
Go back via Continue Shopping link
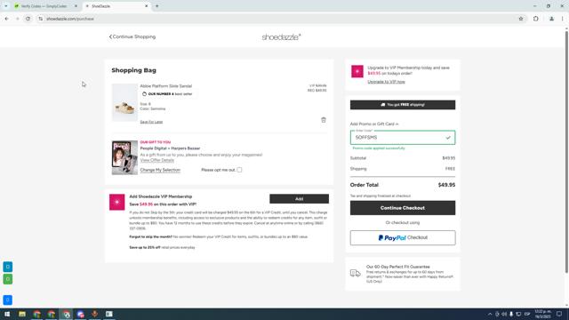coord(132,36)
